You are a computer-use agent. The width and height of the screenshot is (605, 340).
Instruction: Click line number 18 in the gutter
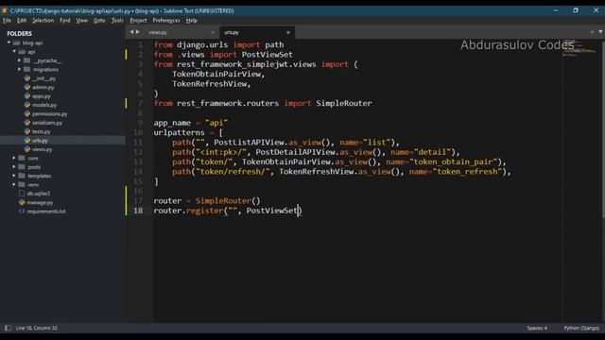[138, 211]
